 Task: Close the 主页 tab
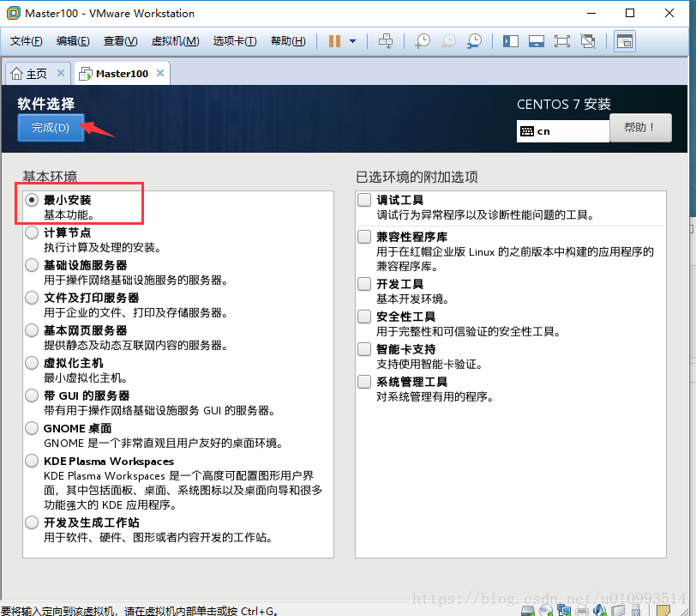click(x=61, y=73)
